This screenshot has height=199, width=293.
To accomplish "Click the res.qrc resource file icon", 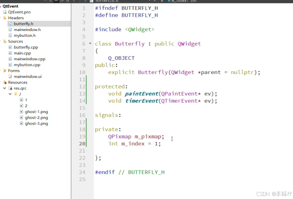I will pos(10,88).
